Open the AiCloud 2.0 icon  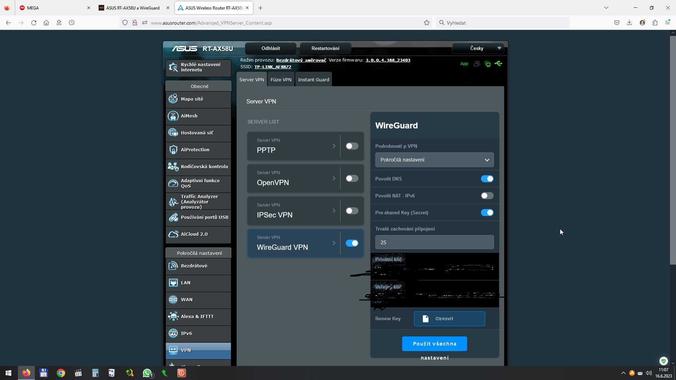click(x=173, y=234)
